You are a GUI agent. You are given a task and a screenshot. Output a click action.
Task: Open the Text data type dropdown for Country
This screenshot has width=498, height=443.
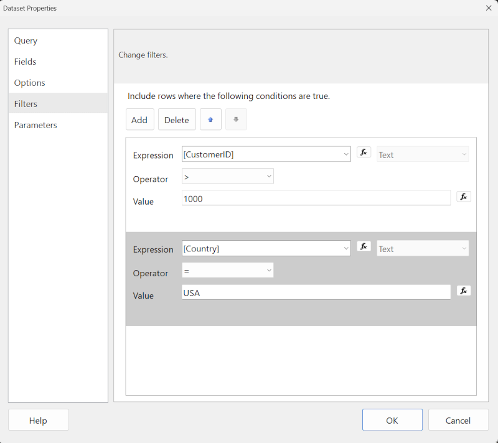click(x=462, y=248)
